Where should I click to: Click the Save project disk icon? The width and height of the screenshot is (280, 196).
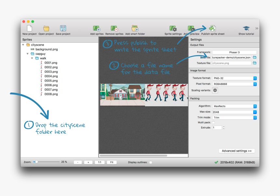pyautogui.click(x=63, y=29)
